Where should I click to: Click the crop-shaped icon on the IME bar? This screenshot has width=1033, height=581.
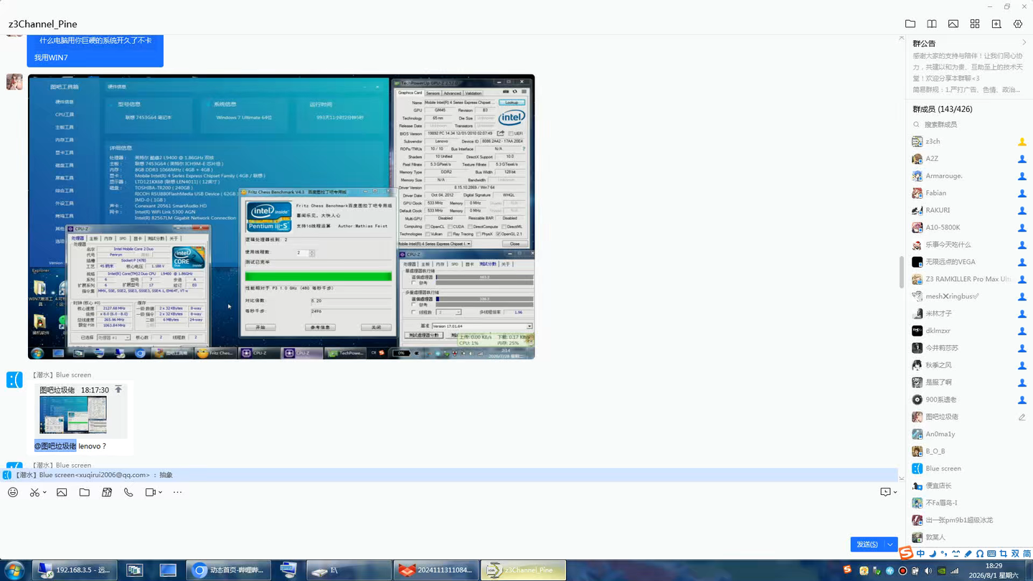click(x=1004, y=554)
